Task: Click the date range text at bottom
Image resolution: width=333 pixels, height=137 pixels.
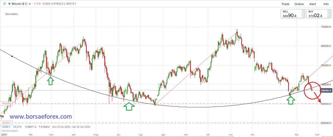Action: coord(71,127)
